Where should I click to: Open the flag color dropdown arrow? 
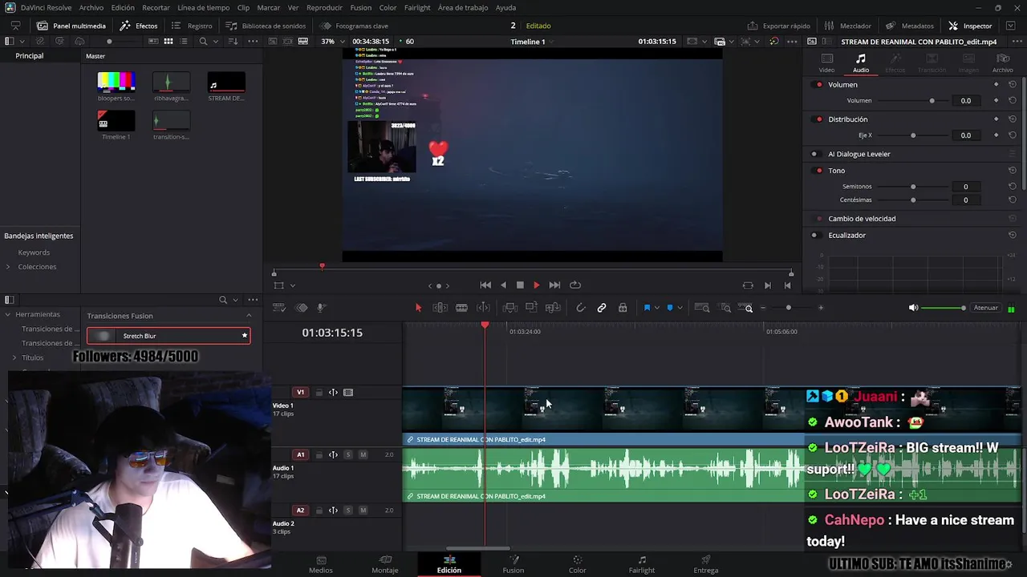coord(657,308)
